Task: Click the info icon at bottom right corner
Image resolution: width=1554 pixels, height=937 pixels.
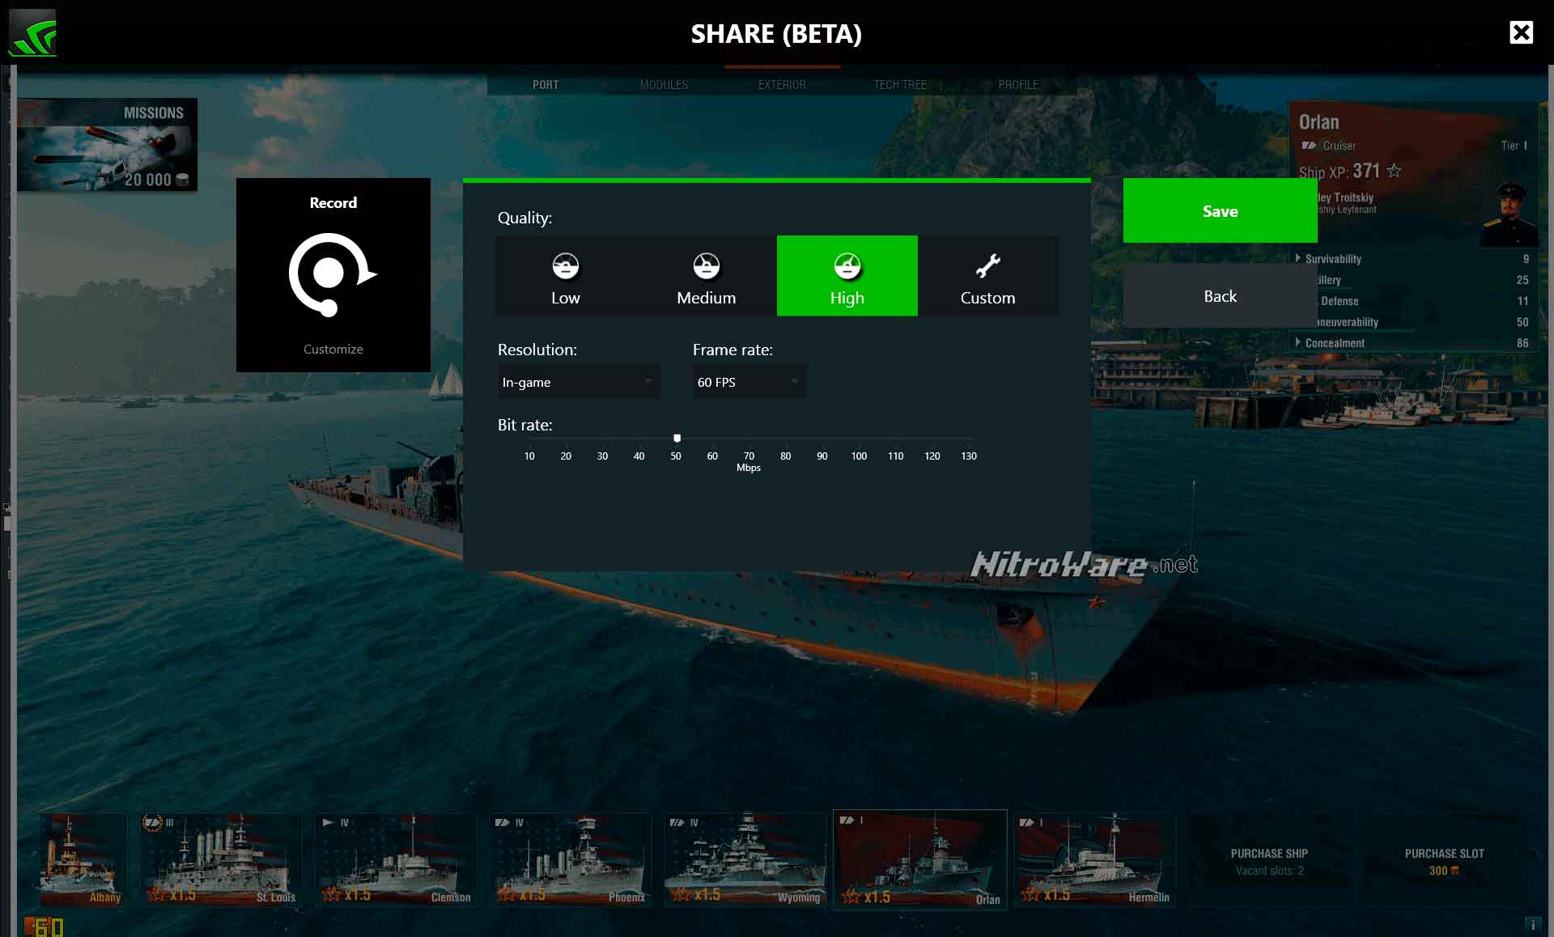Action: click(1531, 924)
